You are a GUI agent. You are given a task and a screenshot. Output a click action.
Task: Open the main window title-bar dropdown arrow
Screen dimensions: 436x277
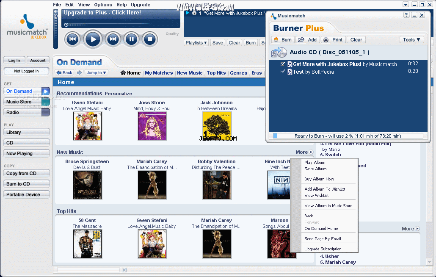(x=406, y=5)
